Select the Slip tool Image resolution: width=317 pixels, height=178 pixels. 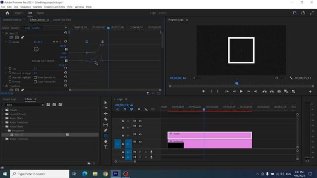[x=106, y=125]
